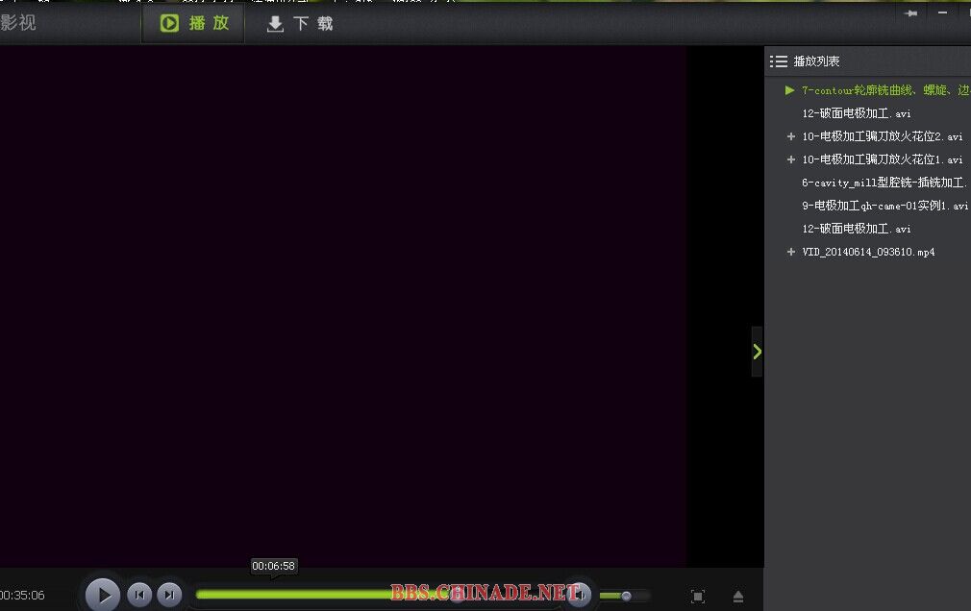
Task: Skip to the next video
Action: pos(168,595)
